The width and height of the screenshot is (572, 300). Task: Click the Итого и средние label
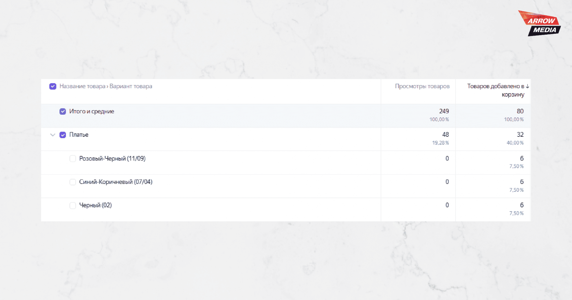tap(92, 111)
